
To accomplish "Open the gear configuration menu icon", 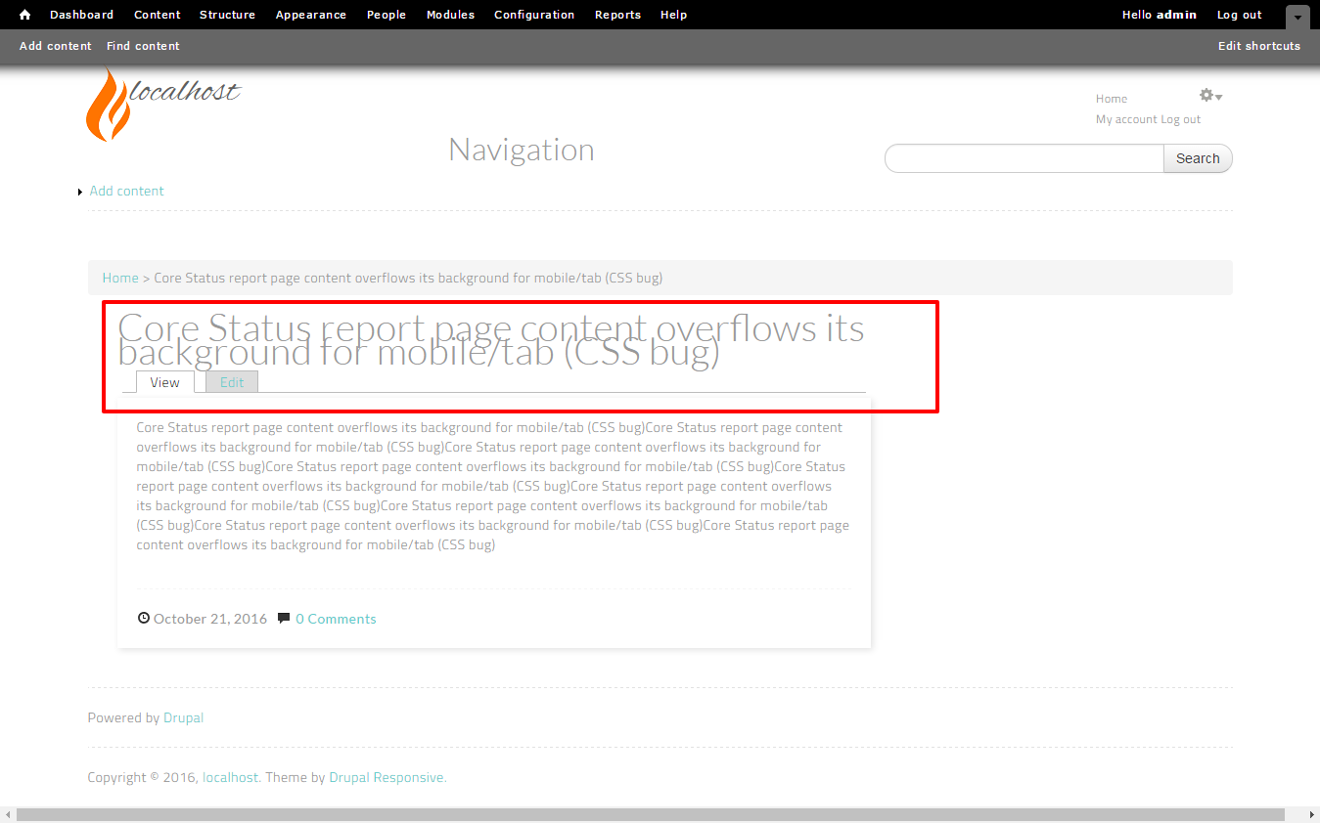I will point(1206,95).
